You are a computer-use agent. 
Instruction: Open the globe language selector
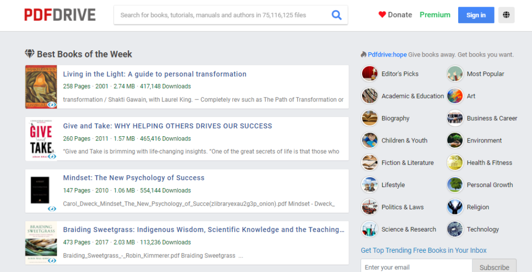pos(506,15)
